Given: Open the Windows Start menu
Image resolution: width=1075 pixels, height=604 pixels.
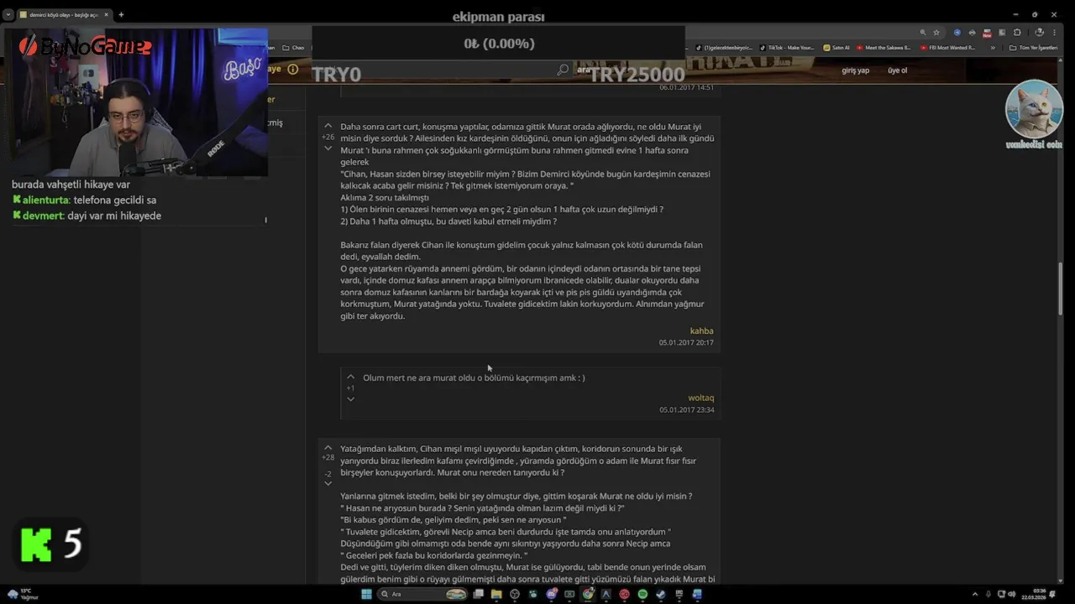Looking at the screenshot, I should pos(366,594).
